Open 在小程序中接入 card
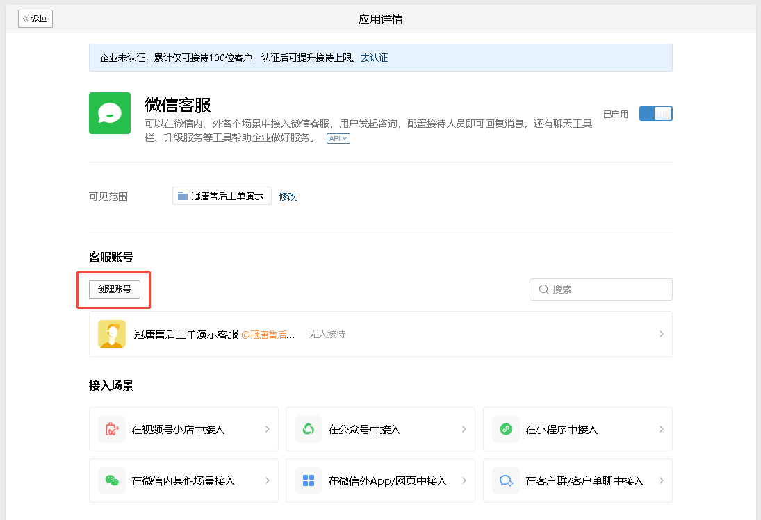This screenshot has height=520, width=761. (x=578, y=429)
